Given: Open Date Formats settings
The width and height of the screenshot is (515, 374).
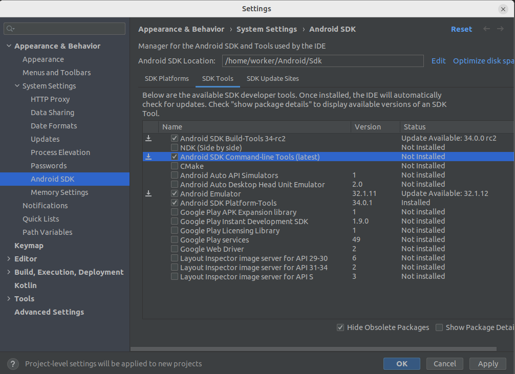Looking at the screenshot, I should coord(54,126).
